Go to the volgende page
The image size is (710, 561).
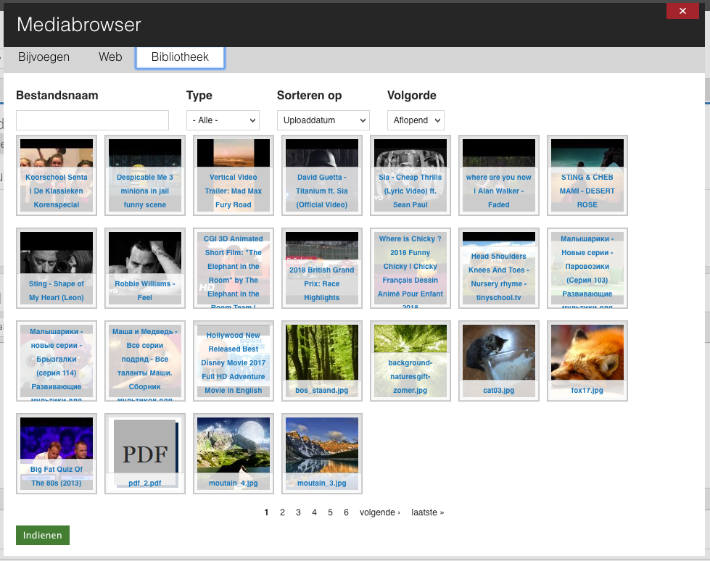pos(379,512)
